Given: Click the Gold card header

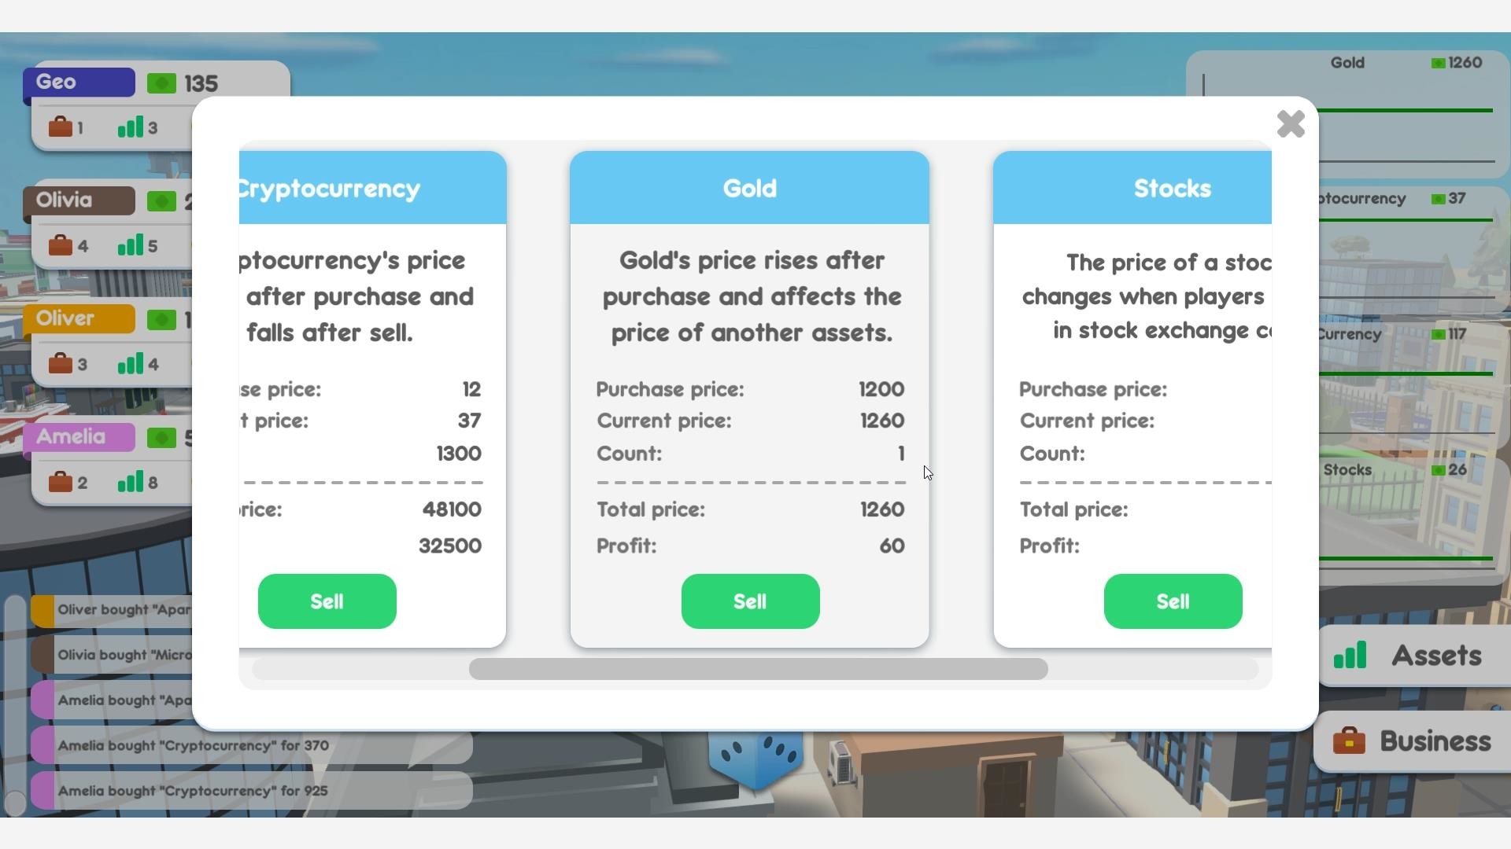Looking at the screenshot, I should click(x=749, y=189).
